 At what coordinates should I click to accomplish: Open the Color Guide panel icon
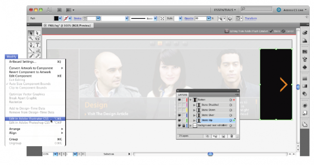click(x=305, y=41)
